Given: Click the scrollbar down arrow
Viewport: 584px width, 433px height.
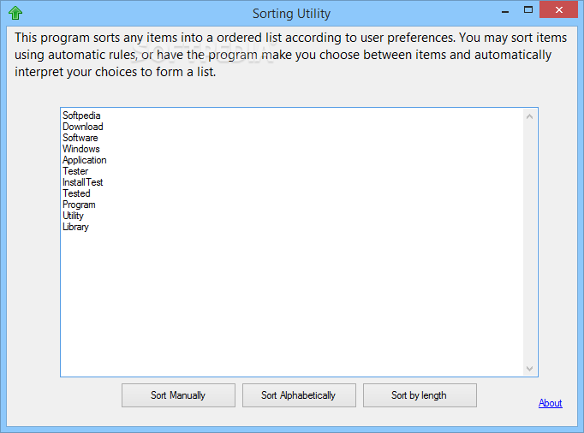Looking at the screenshot, I should [x=530, y=369].
